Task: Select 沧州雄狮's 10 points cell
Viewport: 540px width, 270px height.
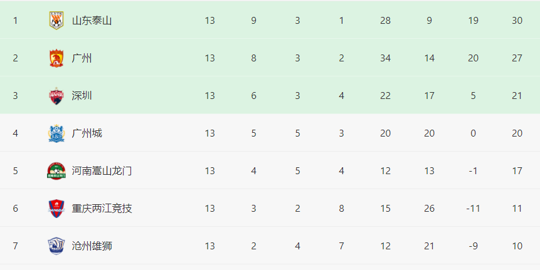Action: (x=517, y=246)
